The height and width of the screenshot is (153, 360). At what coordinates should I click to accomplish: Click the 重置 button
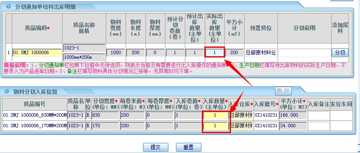pos(189,147)
